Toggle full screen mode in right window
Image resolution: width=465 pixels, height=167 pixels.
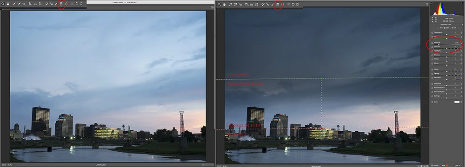pyautogui.click(x=427, y=4)
